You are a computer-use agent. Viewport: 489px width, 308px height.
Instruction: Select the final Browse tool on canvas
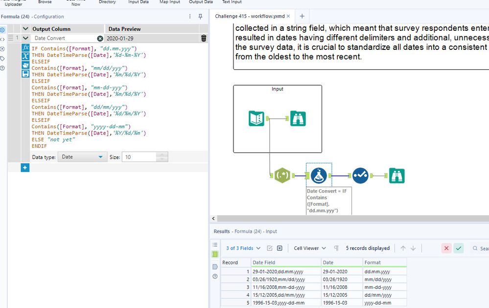tap(396, 176)
